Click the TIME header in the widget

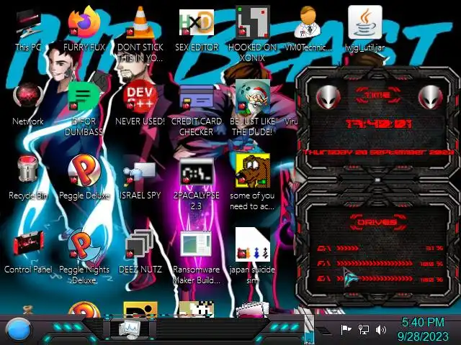(377, 95)
